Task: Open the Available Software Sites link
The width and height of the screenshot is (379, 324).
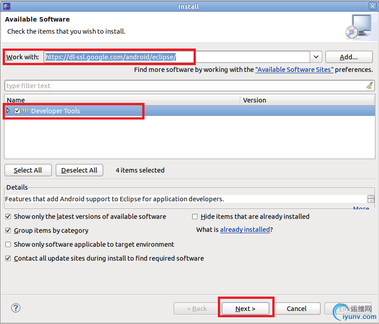Action: pyautogui.click(x=294, y=70)
